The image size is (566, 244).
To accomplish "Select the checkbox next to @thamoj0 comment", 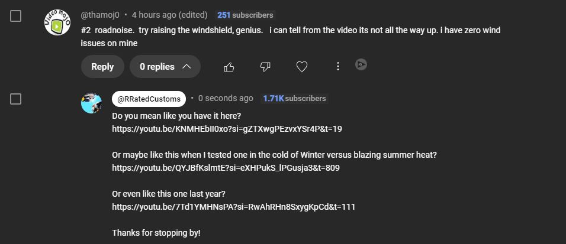I will [16, 16].
